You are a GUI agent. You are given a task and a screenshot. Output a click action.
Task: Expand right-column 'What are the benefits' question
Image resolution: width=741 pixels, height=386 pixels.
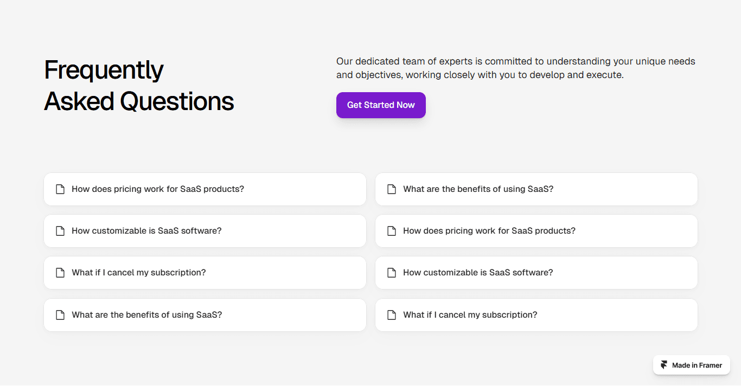pos(536,189)
